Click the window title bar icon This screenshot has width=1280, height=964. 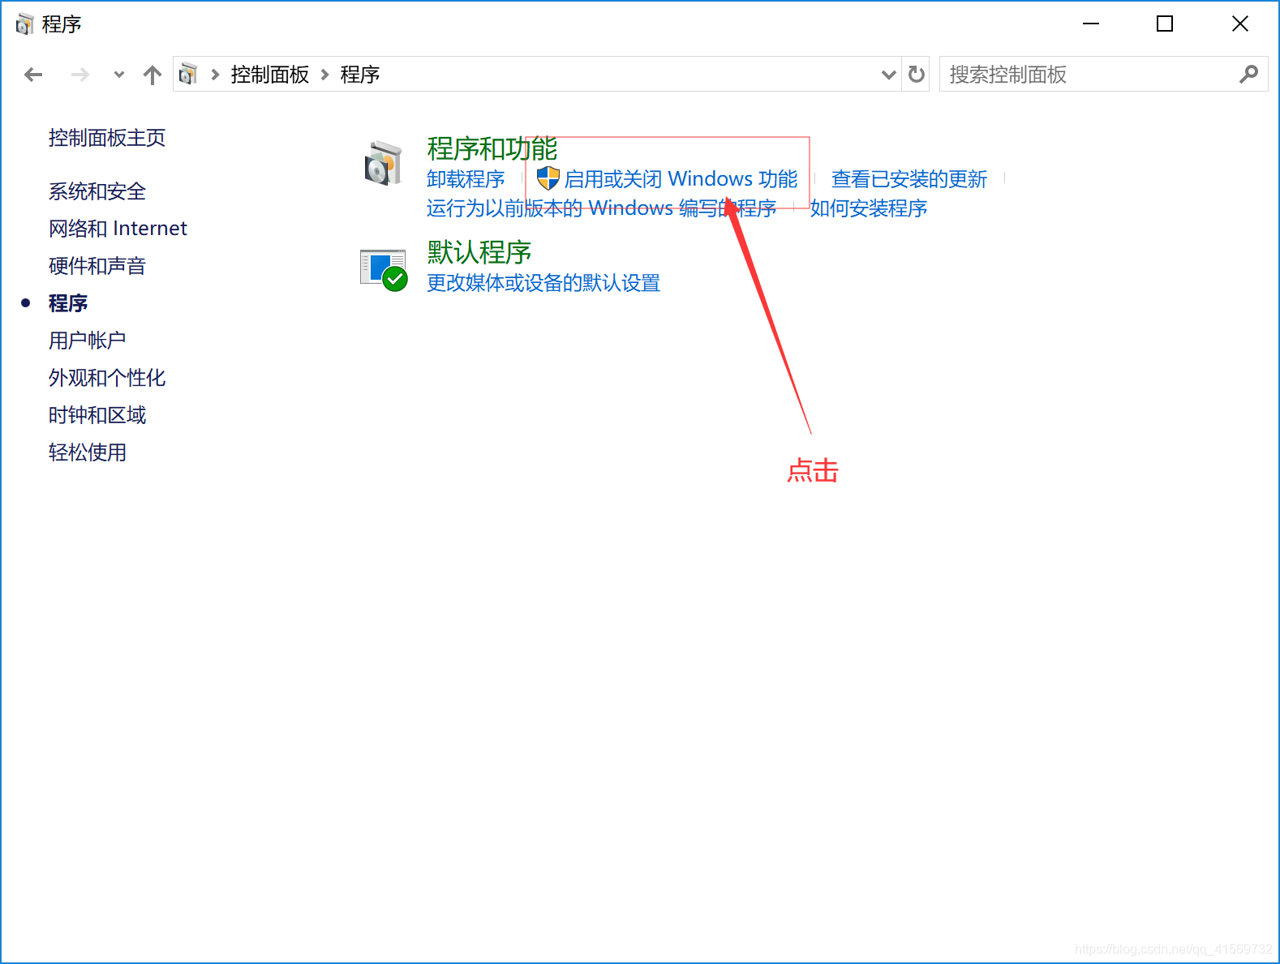[x=25, y=24]
